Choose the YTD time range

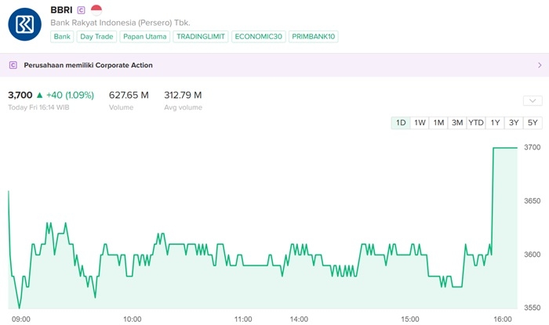[476, 123]
